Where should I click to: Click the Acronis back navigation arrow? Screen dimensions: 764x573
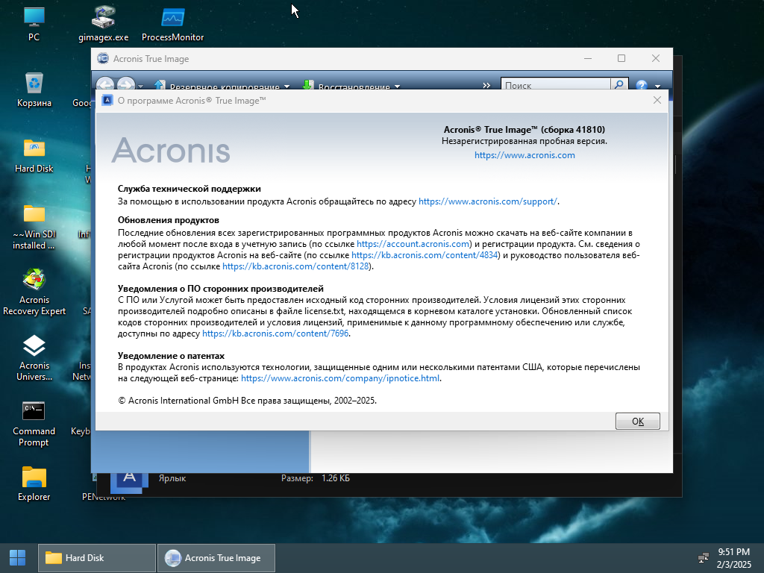tap(104, 85)
